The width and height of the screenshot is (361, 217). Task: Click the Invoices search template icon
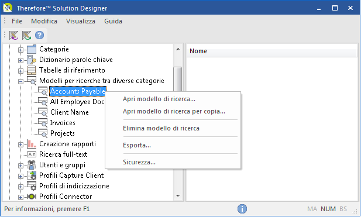[x=43, y=123]
